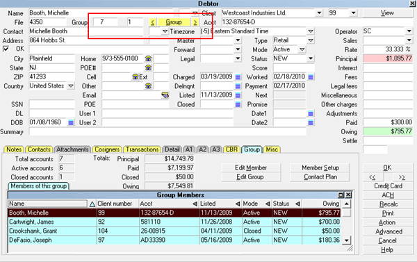
Task: Select Crookshank, Grant row
Action: tap(174, 231)
